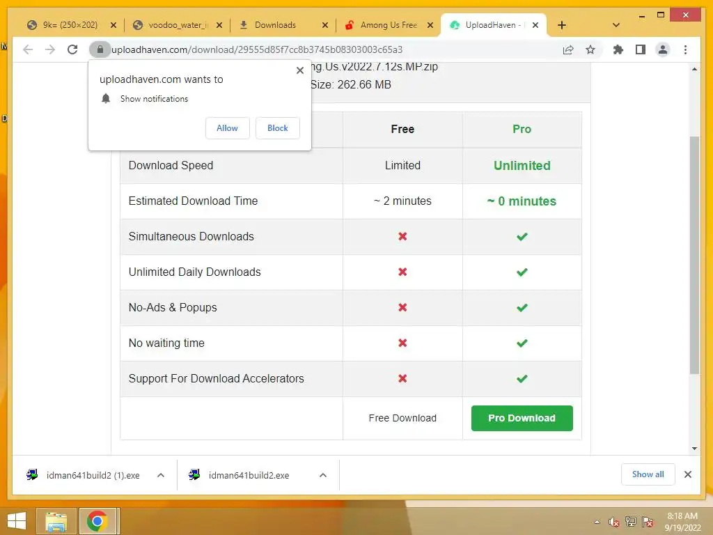Open taskbar clock showing 8:18 AM
The image size is (713, 535).
click(x=682, y=522)
